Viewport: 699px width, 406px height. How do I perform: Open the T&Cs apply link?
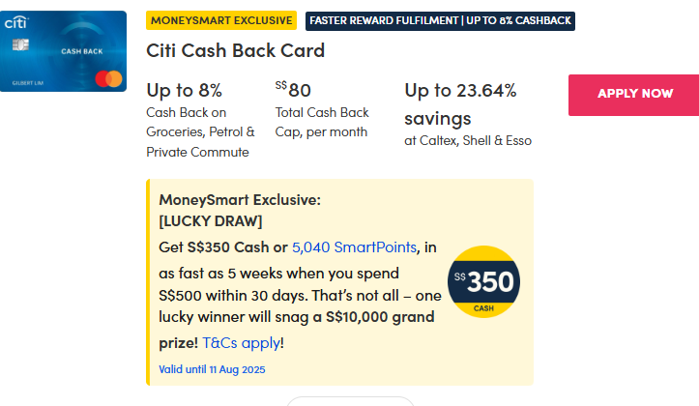coord(241,342)
